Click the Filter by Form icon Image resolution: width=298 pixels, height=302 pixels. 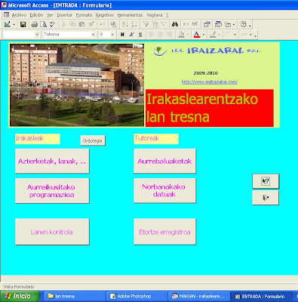[x=155, y=24]
